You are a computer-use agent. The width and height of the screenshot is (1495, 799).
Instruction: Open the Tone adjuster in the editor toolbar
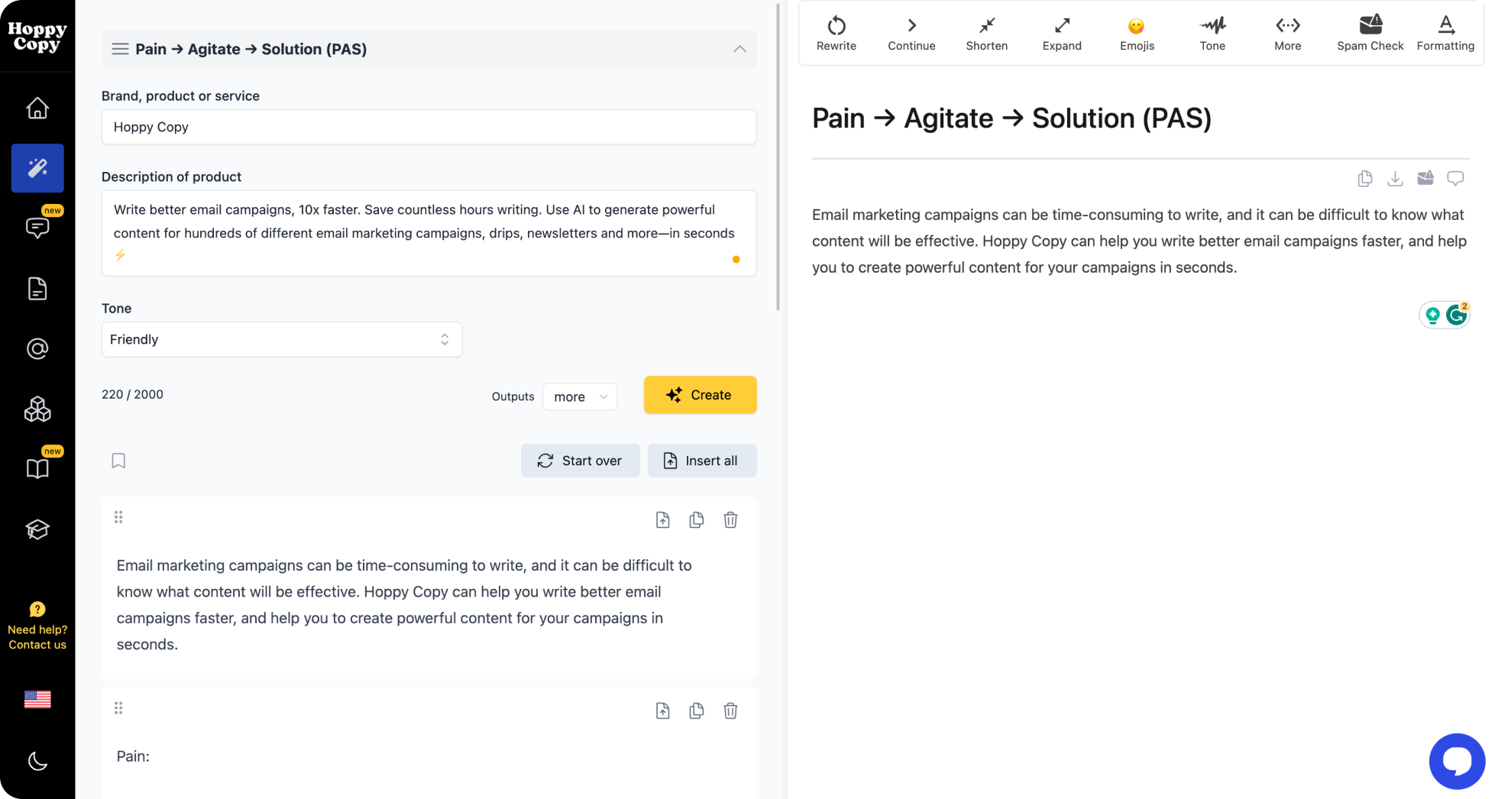(x=1212, y=32)
